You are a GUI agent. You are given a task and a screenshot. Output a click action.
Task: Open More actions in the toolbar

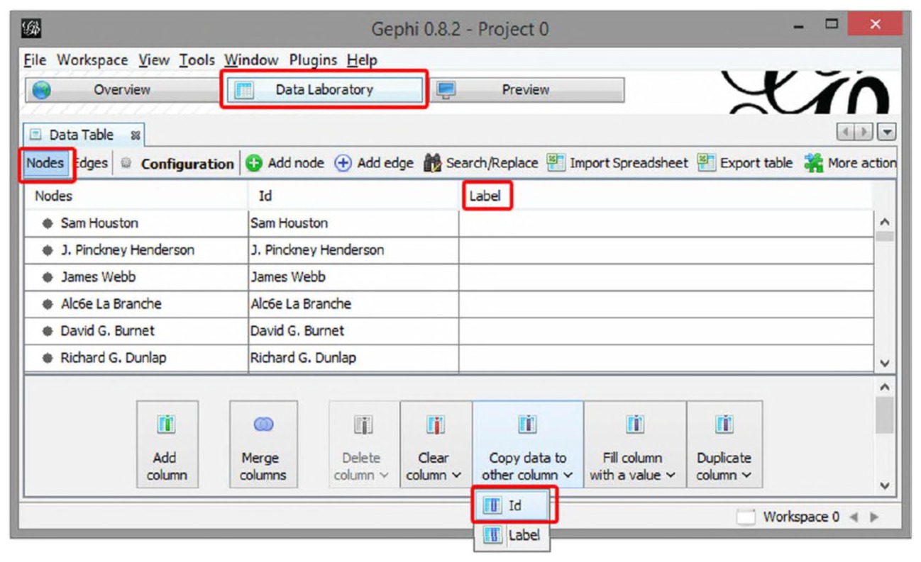(x=850, y=163)
